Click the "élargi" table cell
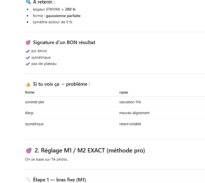 tap(29, 113)
